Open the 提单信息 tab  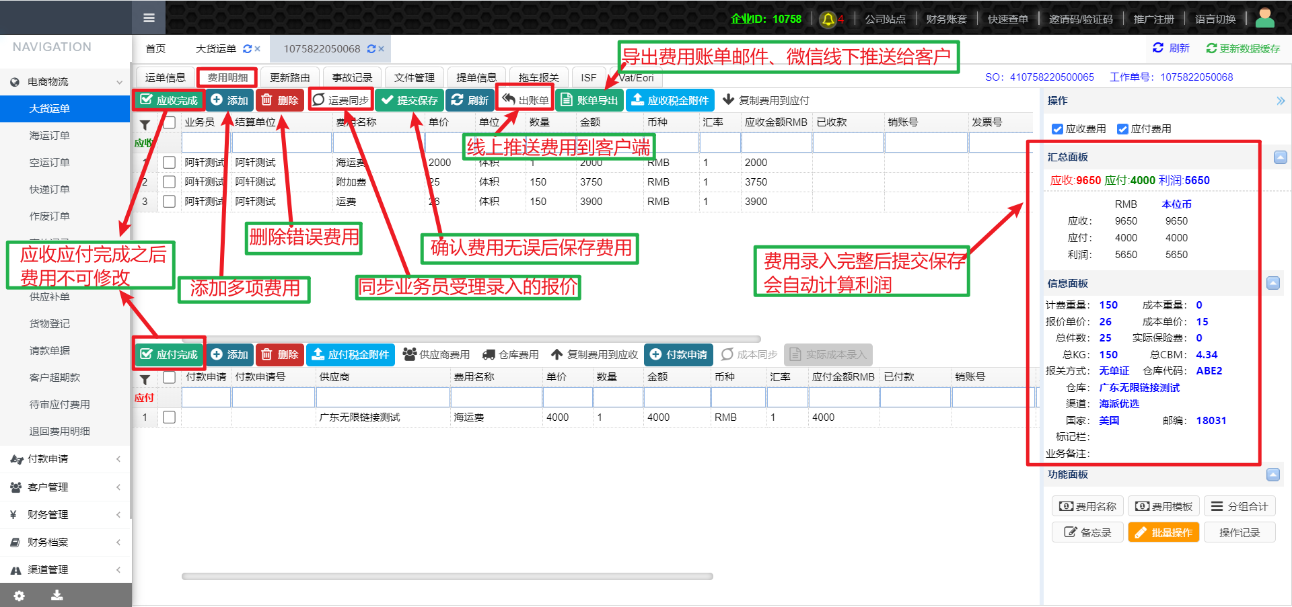pyautogui.click(x=476, y=77)
